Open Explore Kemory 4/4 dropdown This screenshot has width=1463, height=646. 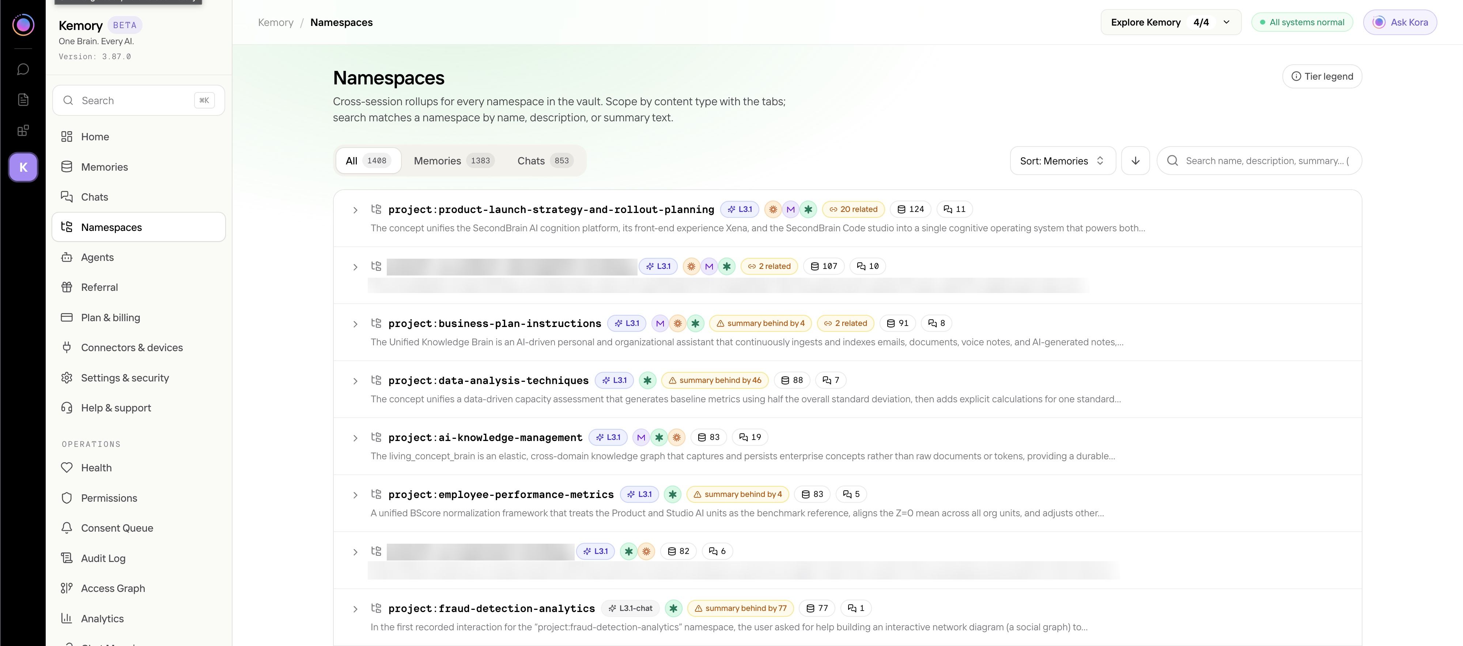coord(1171,22)
